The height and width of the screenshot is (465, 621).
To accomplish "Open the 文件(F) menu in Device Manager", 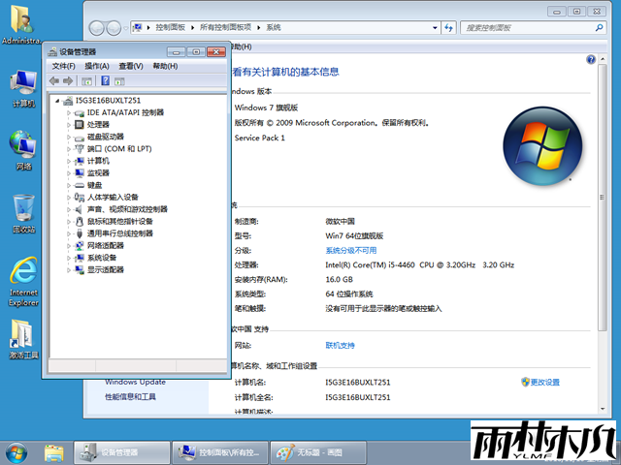I will 63,66.
